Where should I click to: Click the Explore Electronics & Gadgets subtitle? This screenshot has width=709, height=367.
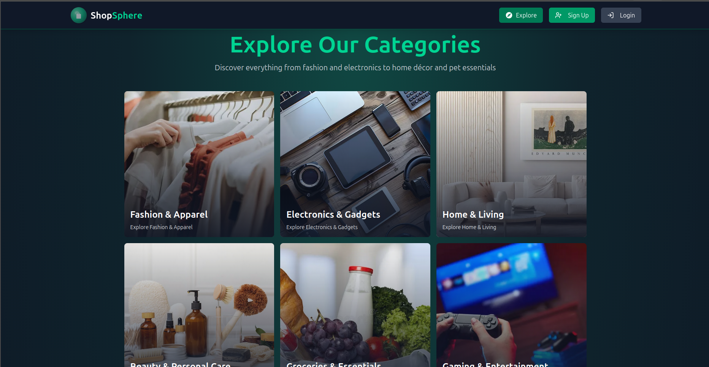(x=322, y=227)
